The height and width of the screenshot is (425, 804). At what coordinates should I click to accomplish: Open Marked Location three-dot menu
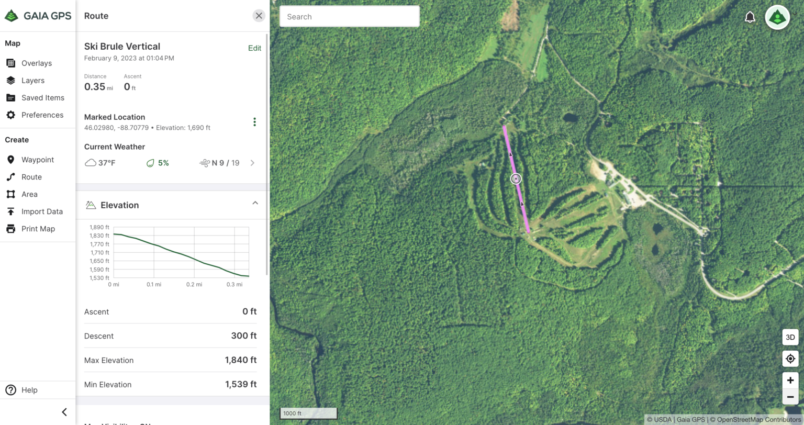(254, 122)
